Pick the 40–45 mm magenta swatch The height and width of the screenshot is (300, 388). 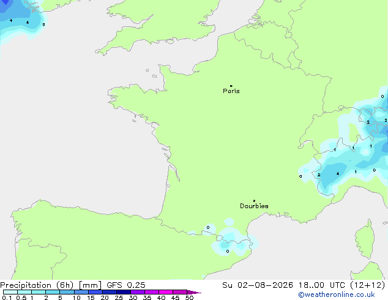point(166,292)
